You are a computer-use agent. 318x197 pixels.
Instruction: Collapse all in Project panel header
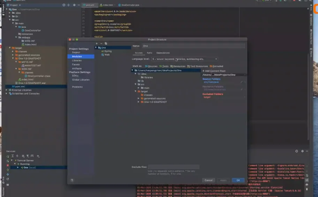[69, 5]
